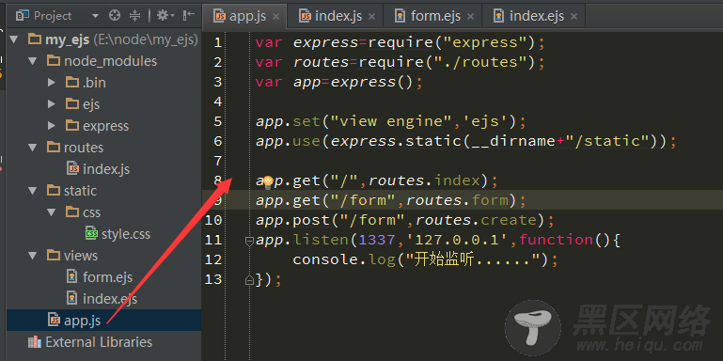The height and width of the screenshot is (361, 723).
Task: Click the collapse all icon in Project toolbar
Action: click(x=134, y=16)
